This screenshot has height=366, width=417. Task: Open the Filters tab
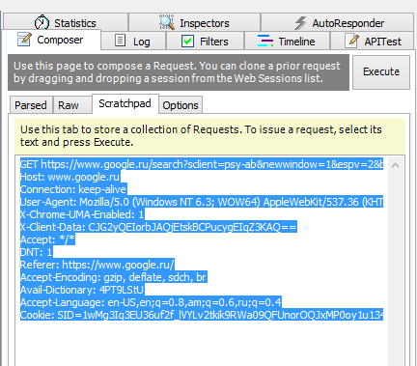point(206,41)
